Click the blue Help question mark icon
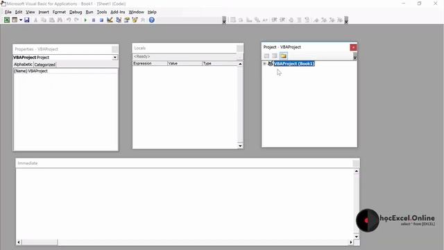This screenshot has width=444, height=250. [x=152, y=20]
